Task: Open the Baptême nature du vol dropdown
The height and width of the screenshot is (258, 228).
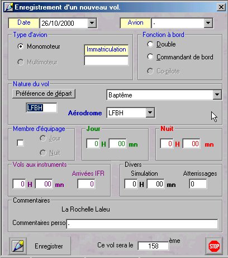Action: tap(217, 95)
